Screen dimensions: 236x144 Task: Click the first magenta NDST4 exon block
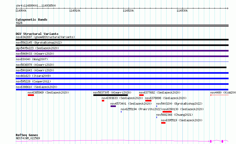click(211, 141)
